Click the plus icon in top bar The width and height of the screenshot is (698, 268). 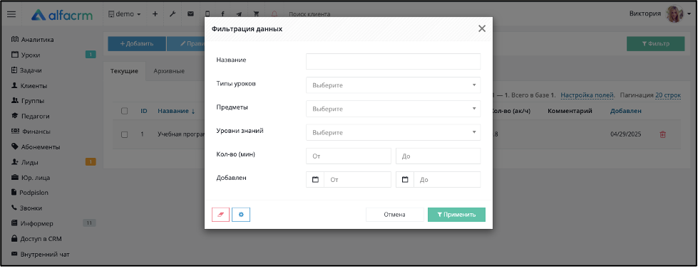[155, 14]
